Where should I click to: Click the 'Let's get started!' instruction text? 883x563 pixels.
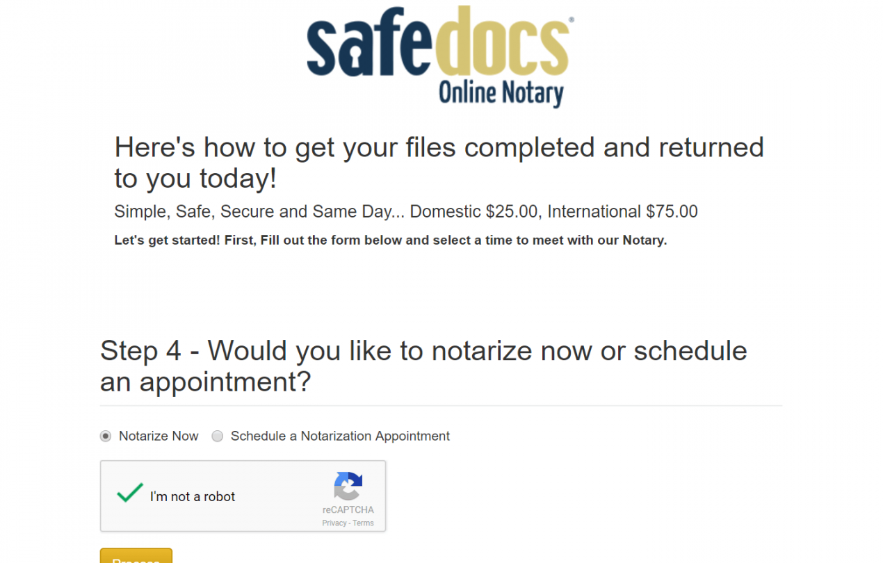[x=390, y=240]
